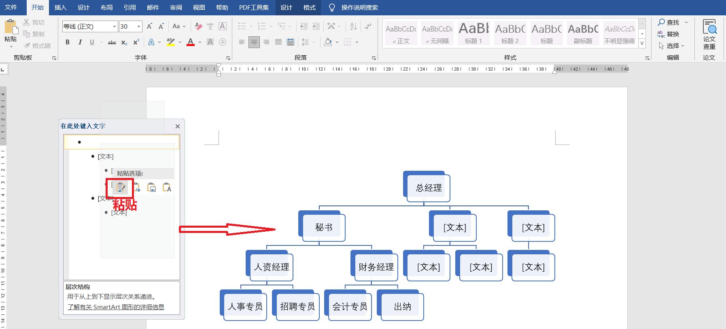The image size is (726, 329).
Task: Toggle Italic formatting
Action: pyautogui.click(x=80, y=42)
